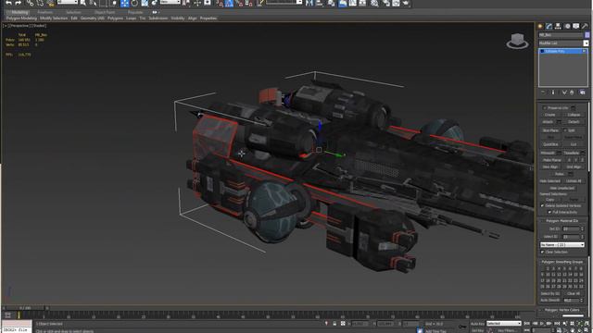Click Remove Modifier trash icon
This screenshot has height=333, width=593.
coord(572,92)
